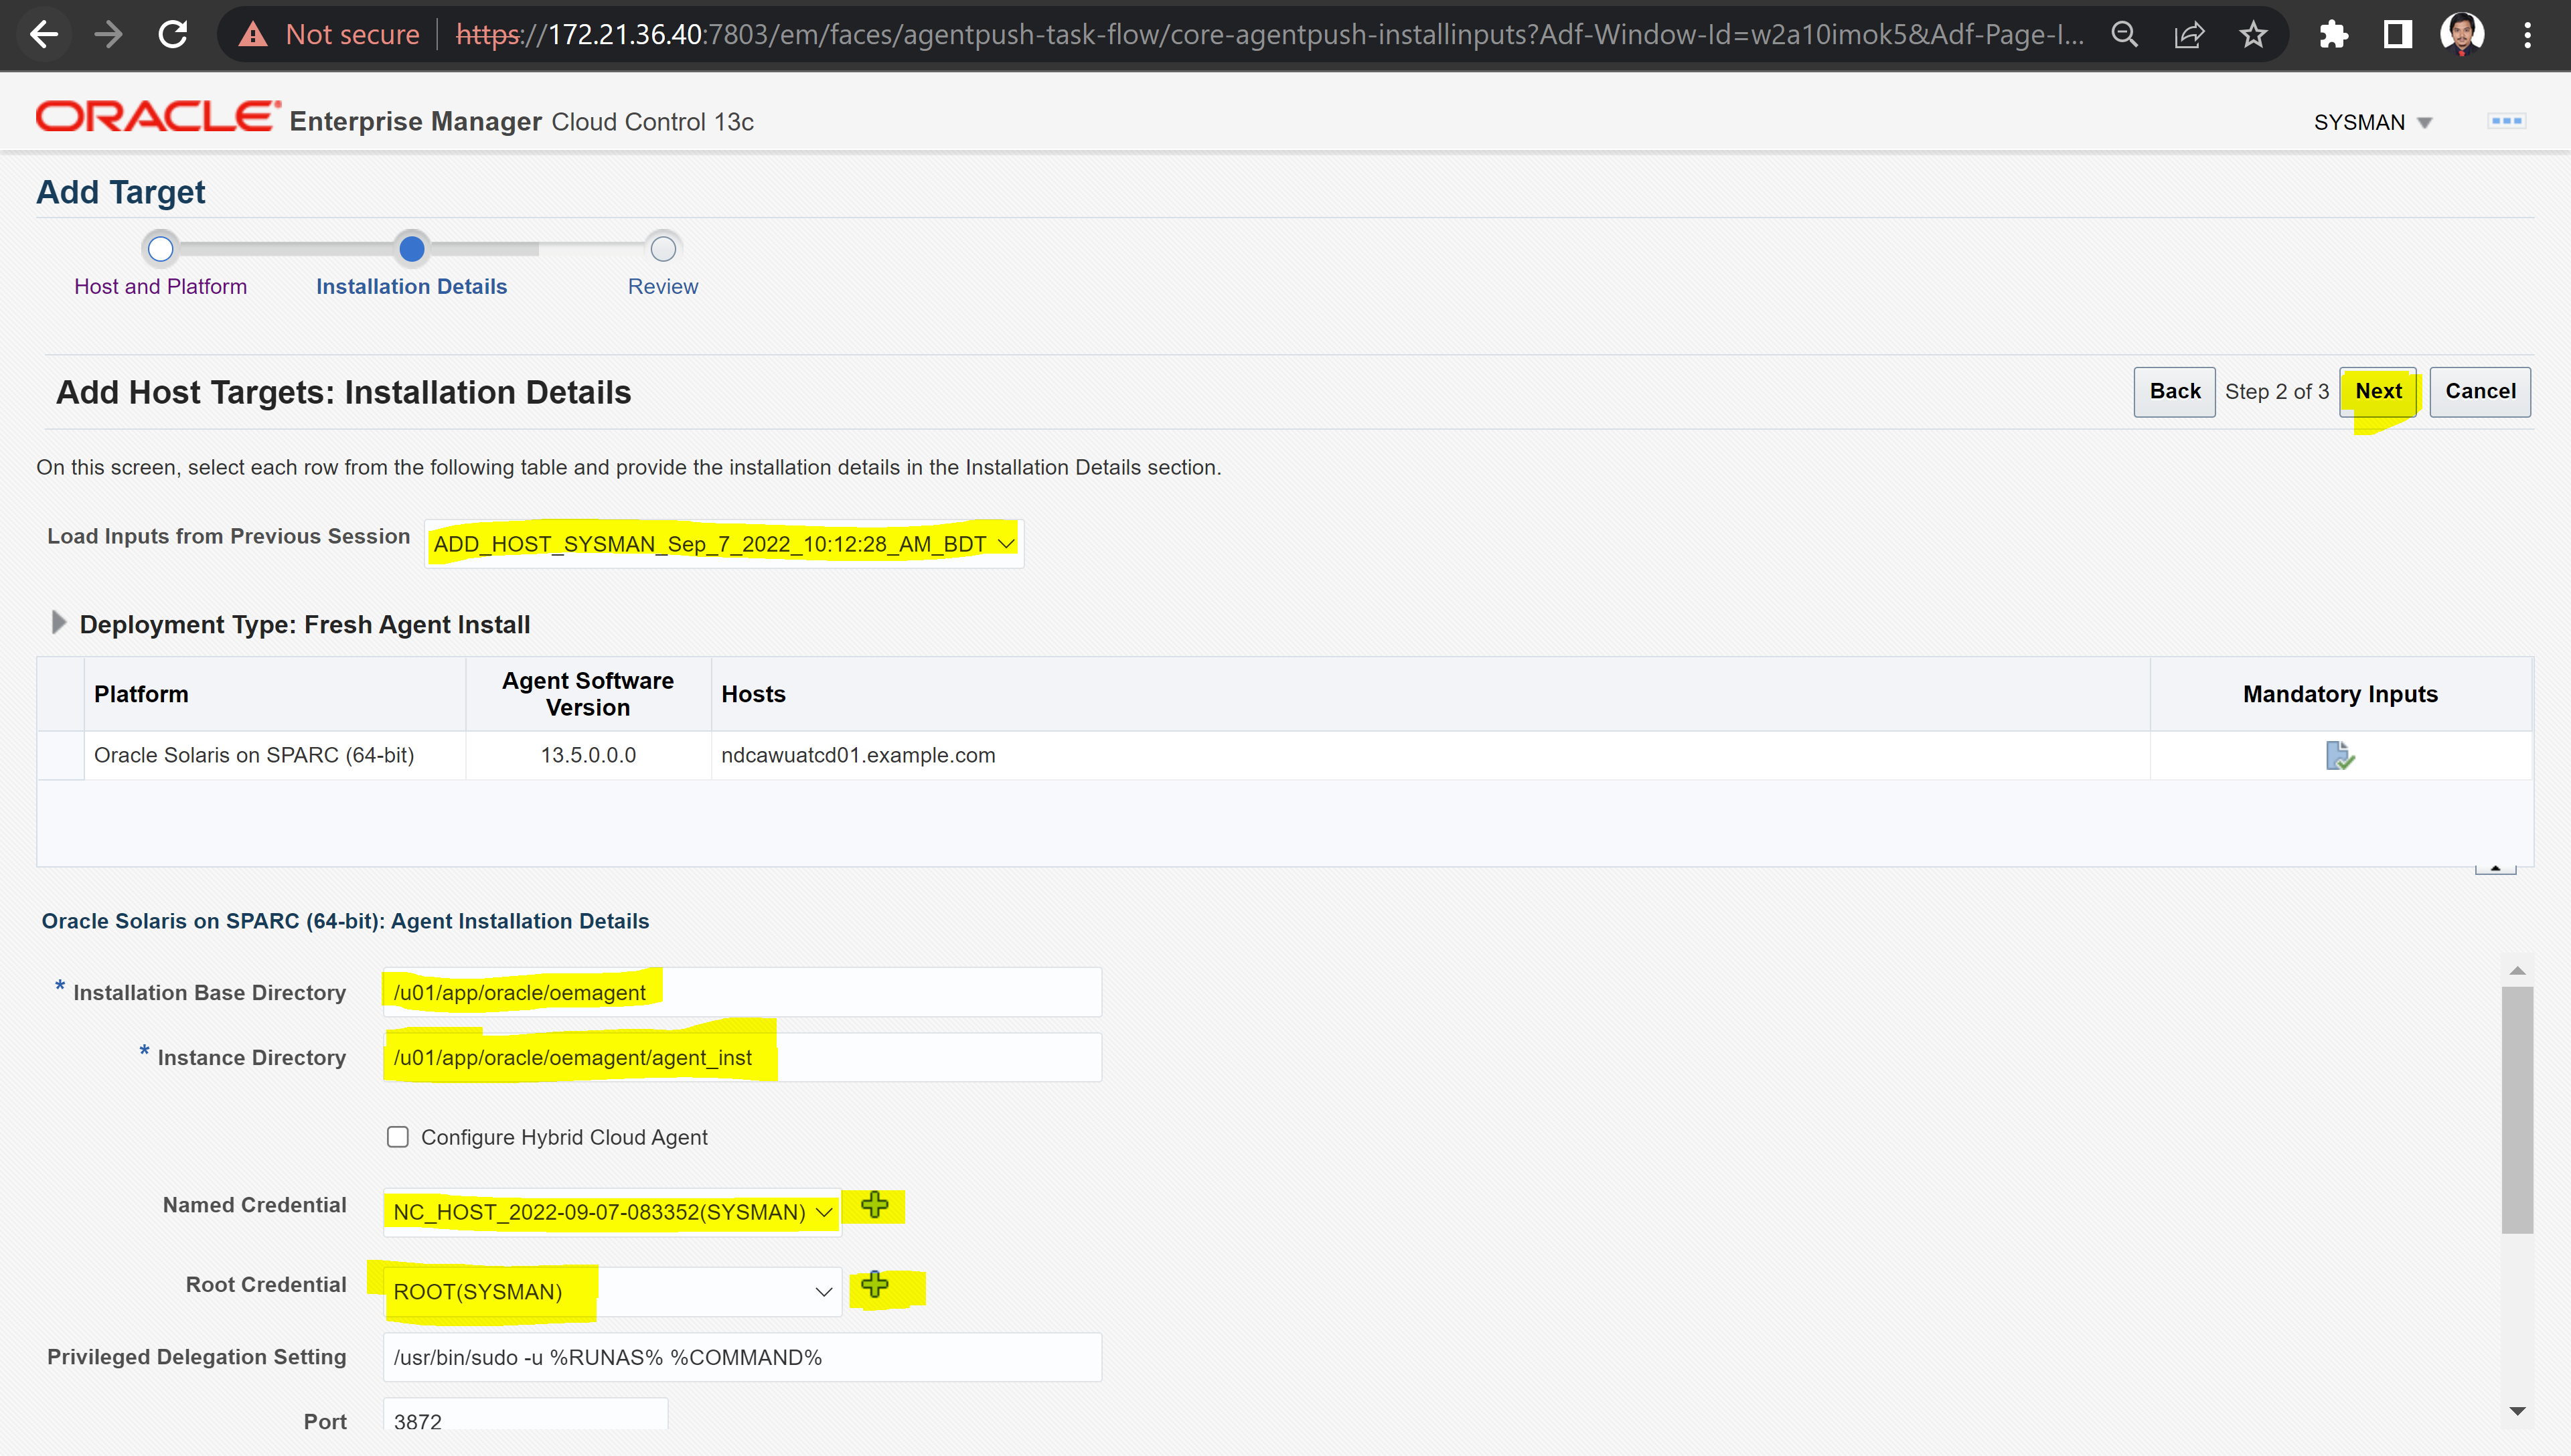This screenshot has width=2571, height=1456.
Task: Go to the Review step
Action: [663, 287]
